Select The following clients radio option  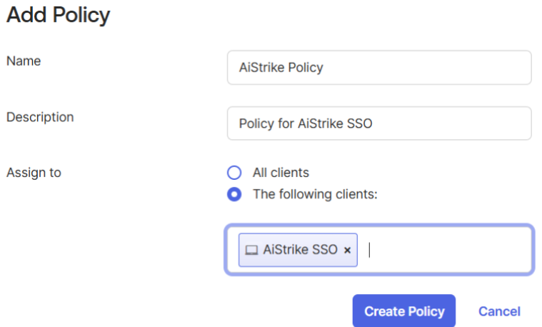pos(234,194)
